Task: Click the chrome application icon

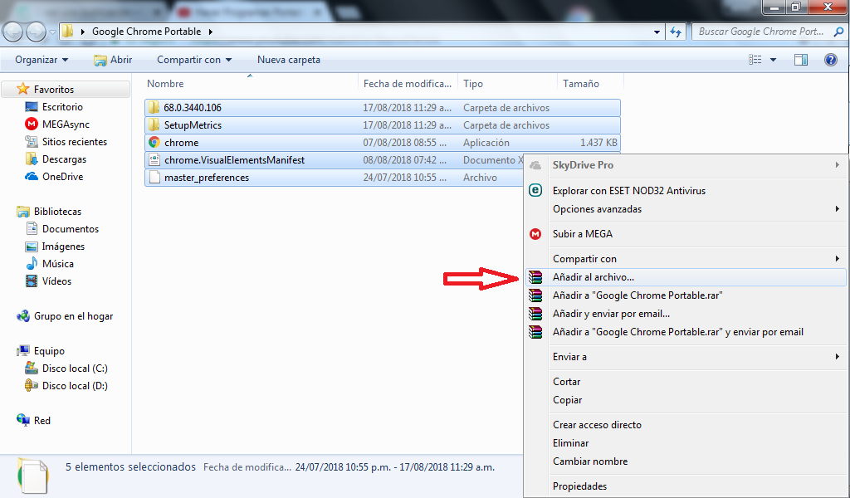Action: tap(154, 143)
